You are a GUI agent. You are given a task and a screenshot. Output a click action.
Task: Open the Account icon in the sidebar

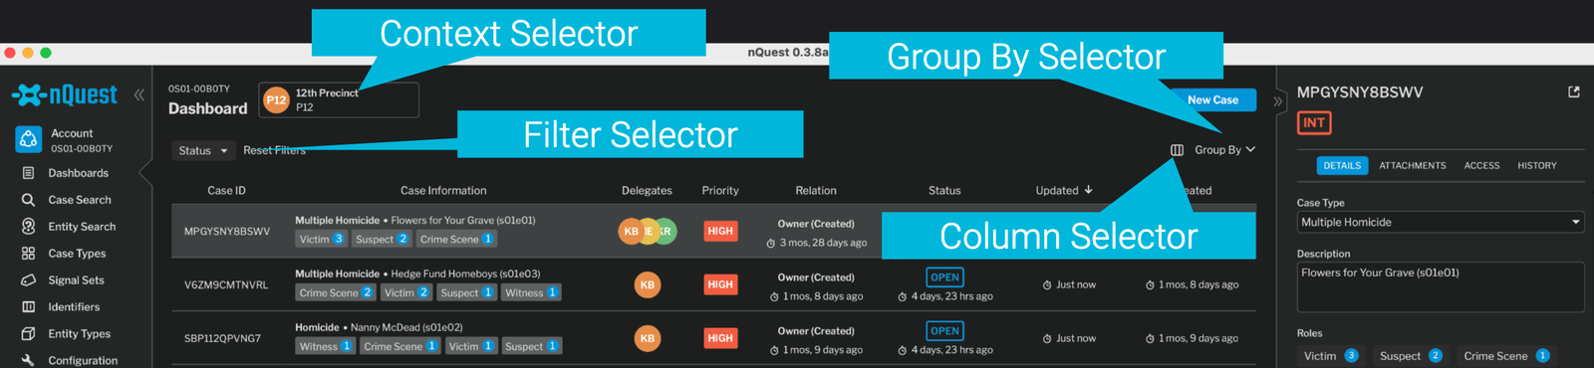[29, 139]
